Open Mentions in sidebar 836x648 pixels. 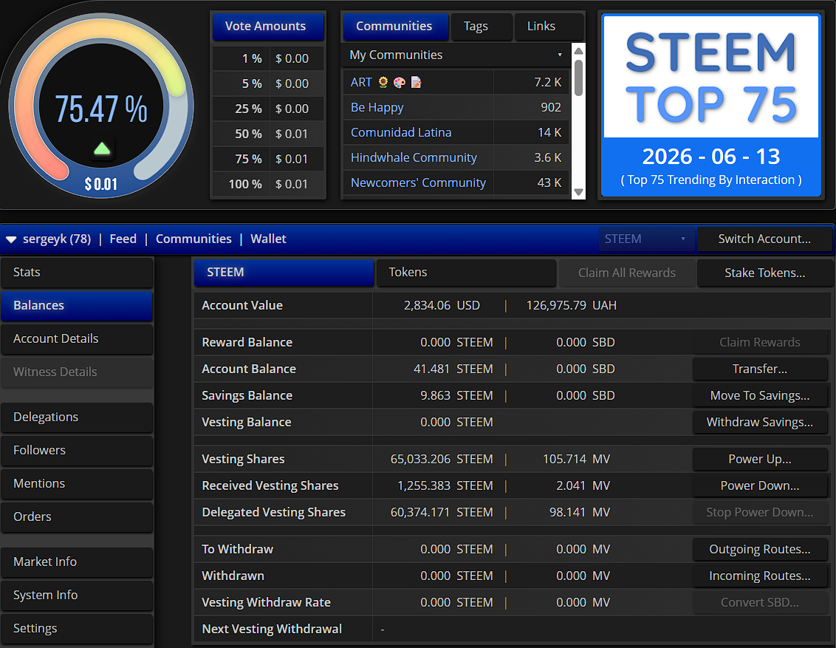(77, 484)
